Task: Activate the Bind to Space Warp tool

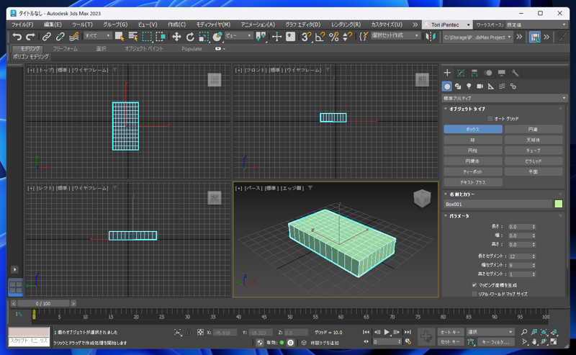Action: pyautogui.click(x=73, y=37)
